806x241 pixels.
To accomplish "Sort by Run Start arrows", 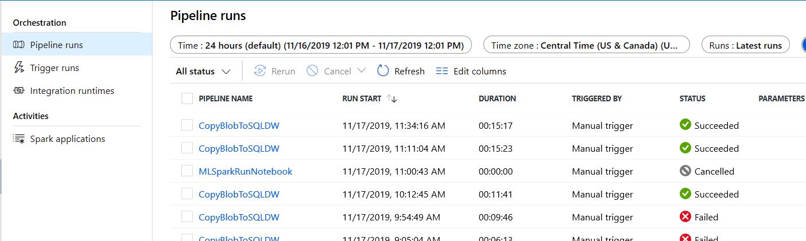I will (x=392, y=98).
